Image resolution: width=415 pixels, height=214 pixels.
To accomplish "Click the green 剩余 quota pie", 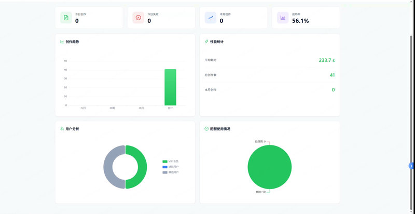I will (x=269, y=167).
